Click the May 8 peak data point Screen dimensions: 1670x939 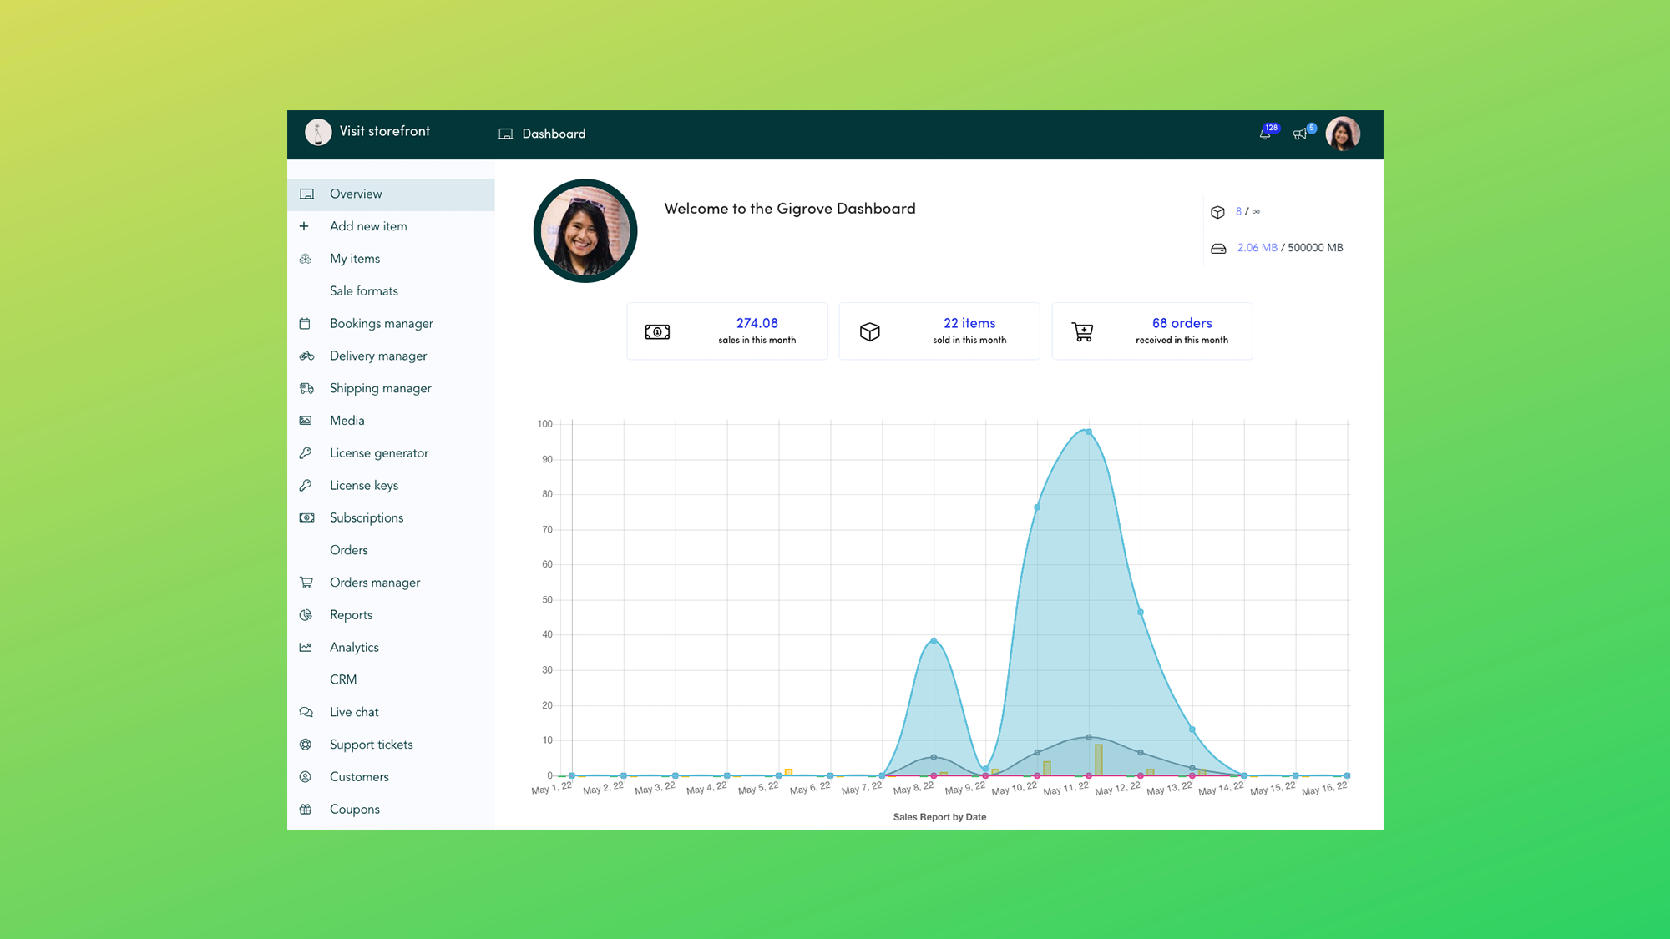(934, 641)
